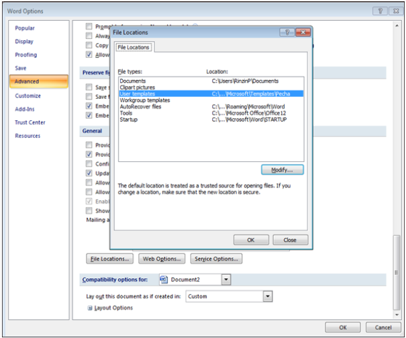
Task: Select the Popular category
Action: point(25,28)
